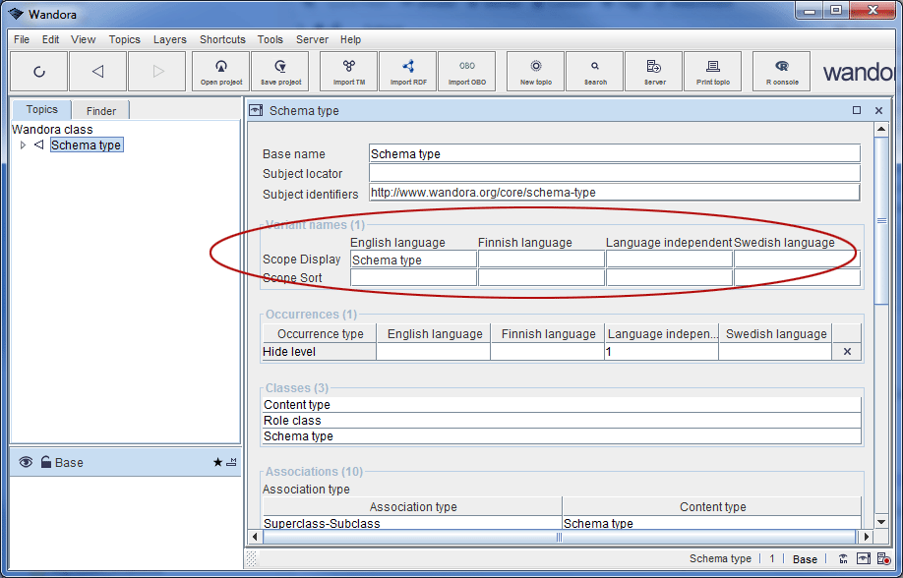
Task: Click the Import RDF toolbar icon
Action: click(x=407, y=72)
